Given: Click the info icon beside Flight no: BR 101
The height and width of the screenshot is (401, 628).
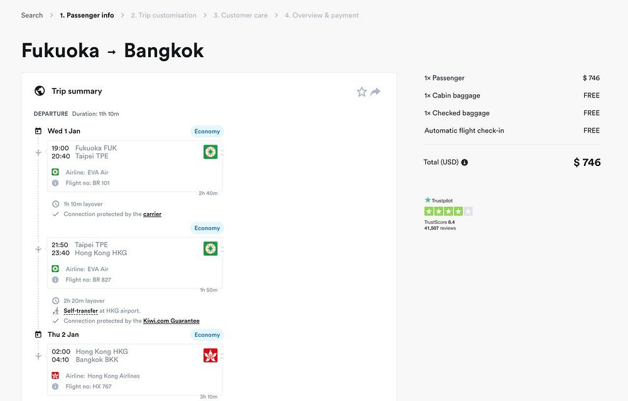Looking at the screenshot, I should click(55, 183).
